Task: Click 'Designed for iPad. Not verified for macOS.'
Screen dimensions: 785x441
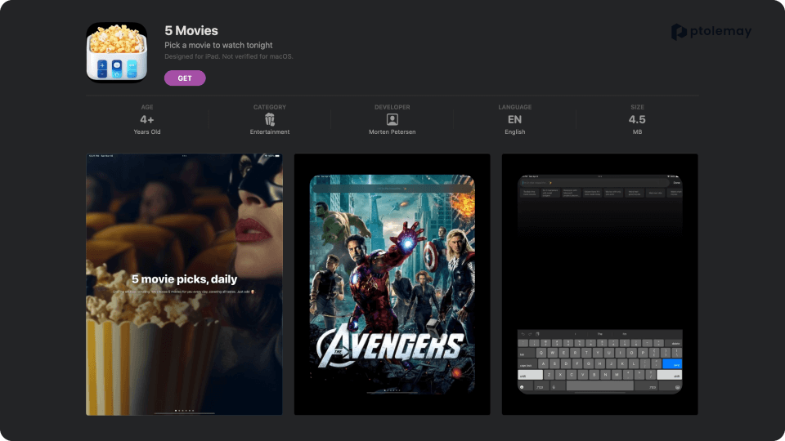Action: point(229,56)
